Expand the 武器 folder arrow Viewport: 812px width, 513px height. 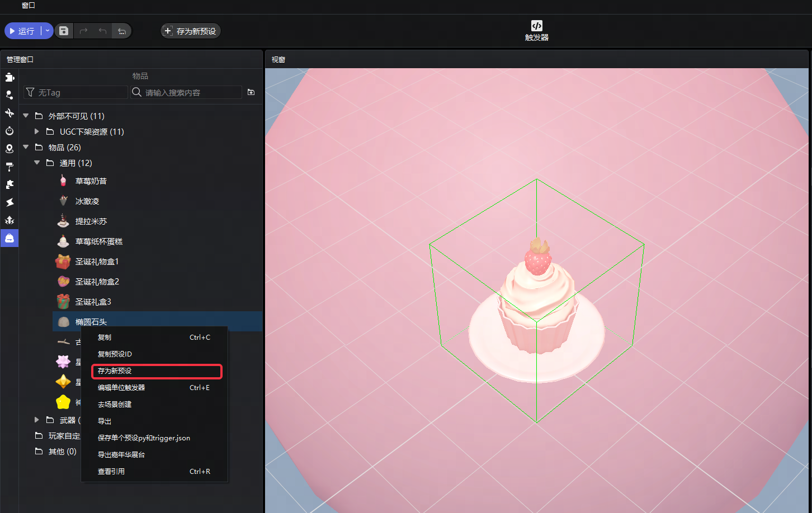coord(37,420)
